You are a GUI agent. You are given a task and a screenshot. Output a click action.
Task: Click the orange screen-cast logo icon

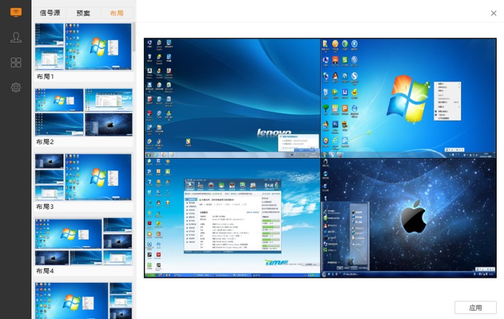[x=16, y=12]
